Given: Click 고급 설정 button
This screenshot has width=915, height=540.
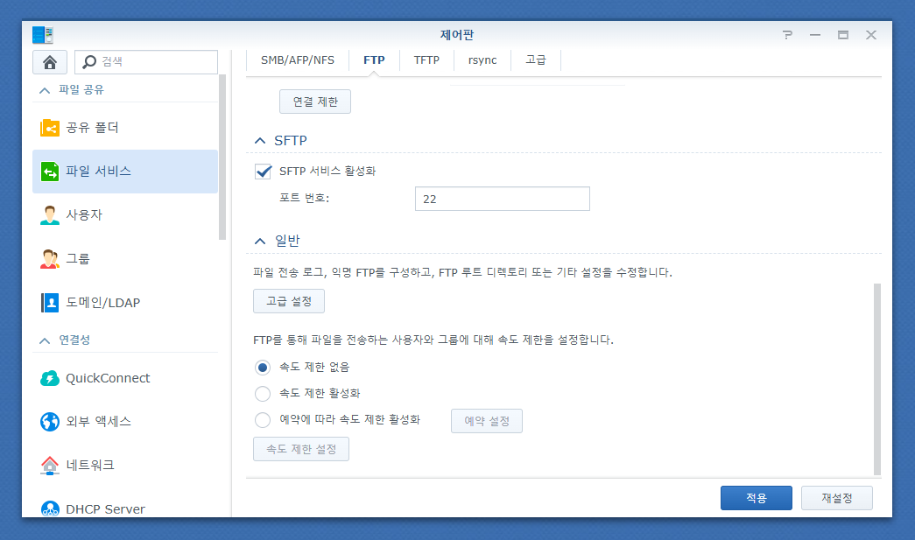Looking at the screenshot, I should point(289,301).
